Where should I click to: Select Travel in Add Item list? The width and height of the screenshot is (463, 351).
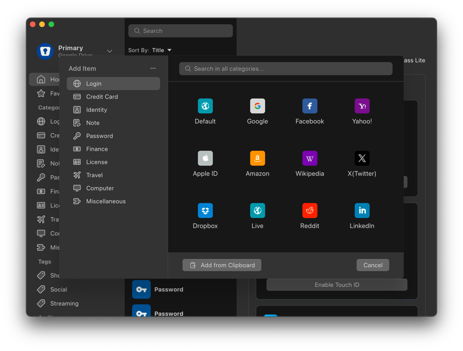coord(113,175)
